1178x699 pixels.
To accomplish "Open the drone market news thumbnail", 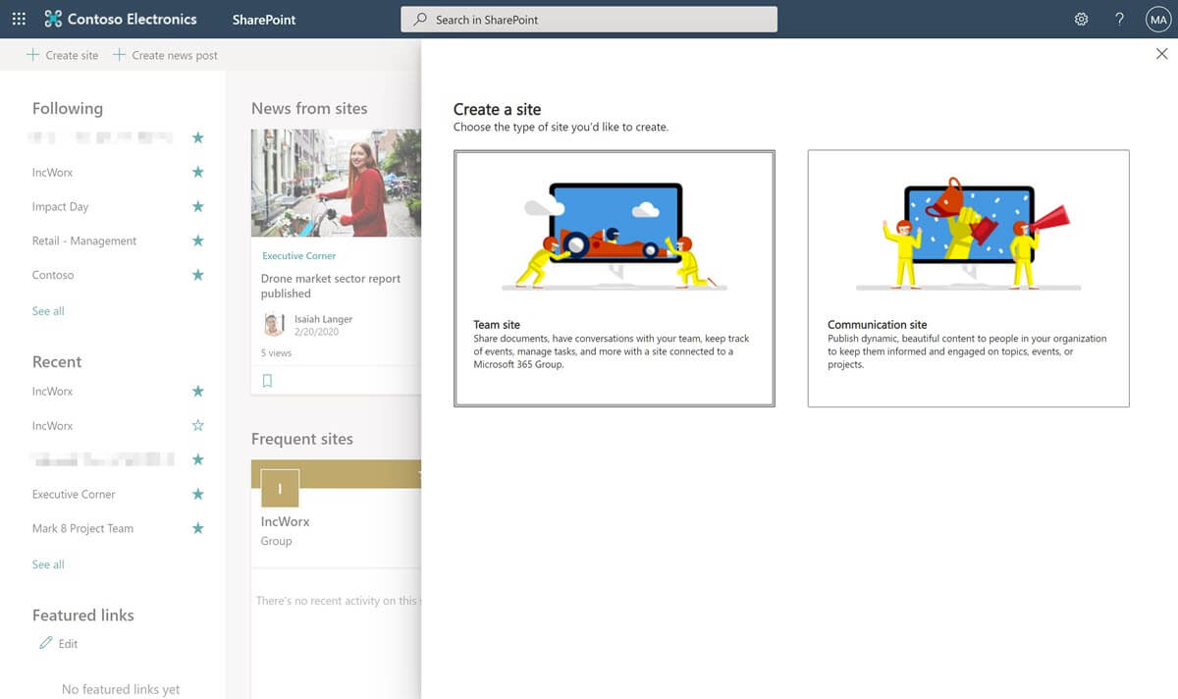I will pyautogui.click(x=336, y=183).
